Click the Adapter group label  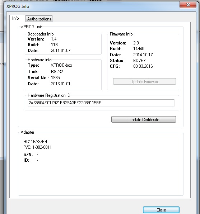tap(27, 132)
